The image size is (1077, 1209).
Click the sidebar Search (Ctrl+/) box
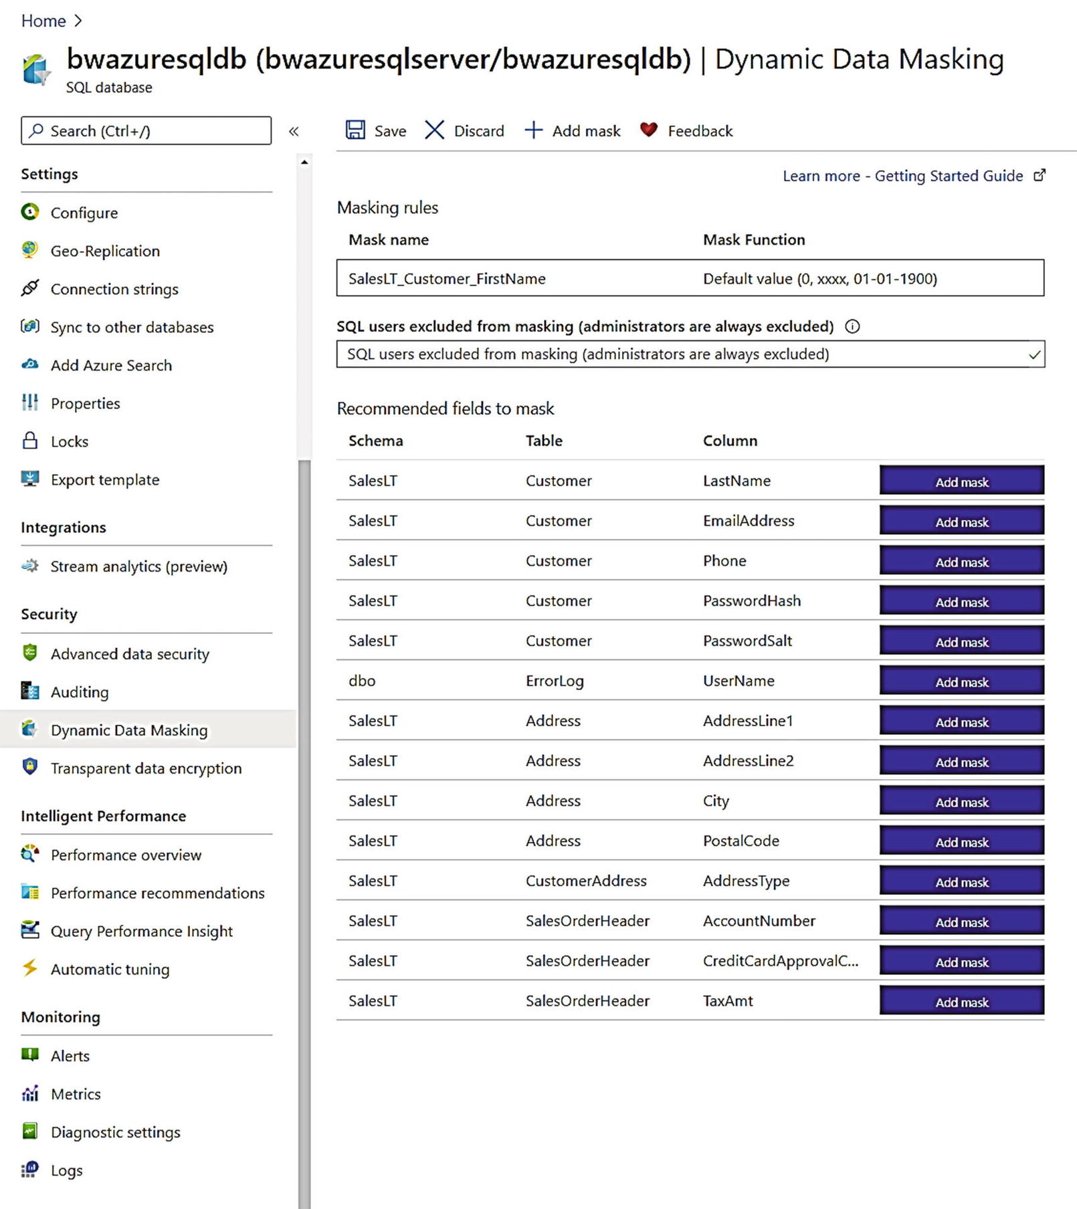(x=146, y=130)
